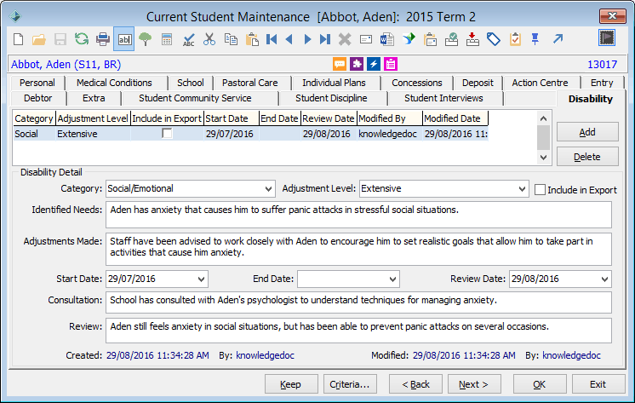Viewport: 635px width, 403px height.
Task: Click inside the Identified Needs text field
Action: [x=358, y=215]
